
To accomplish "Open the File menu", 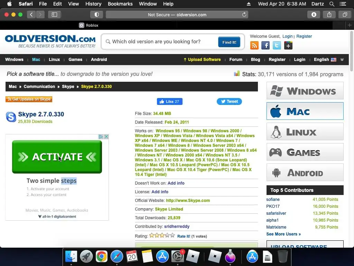I will click(43, 4).
